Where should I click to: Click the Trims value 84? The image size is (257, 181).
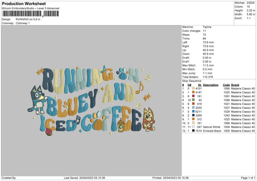(204, 38)
